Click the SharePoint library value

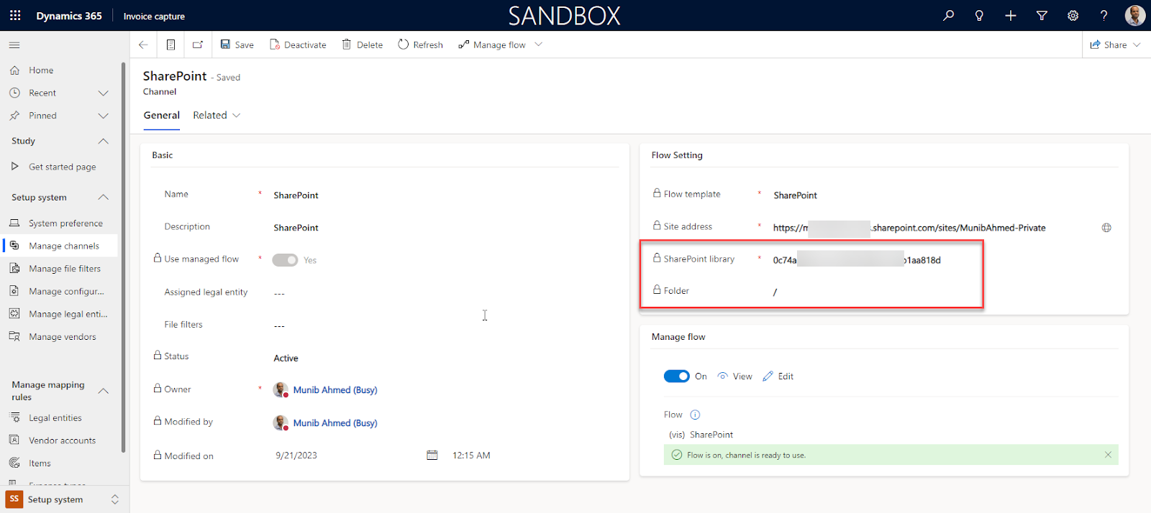tap(857, 260)
